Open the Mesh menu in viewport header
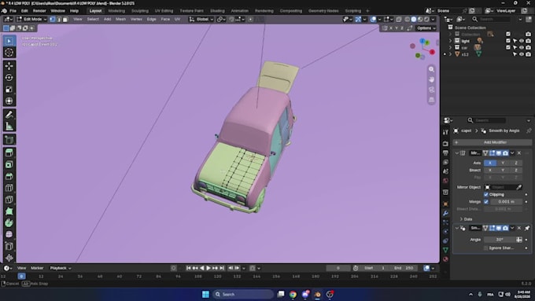Viewport: 535px width, 301px height. coord(120,19)
